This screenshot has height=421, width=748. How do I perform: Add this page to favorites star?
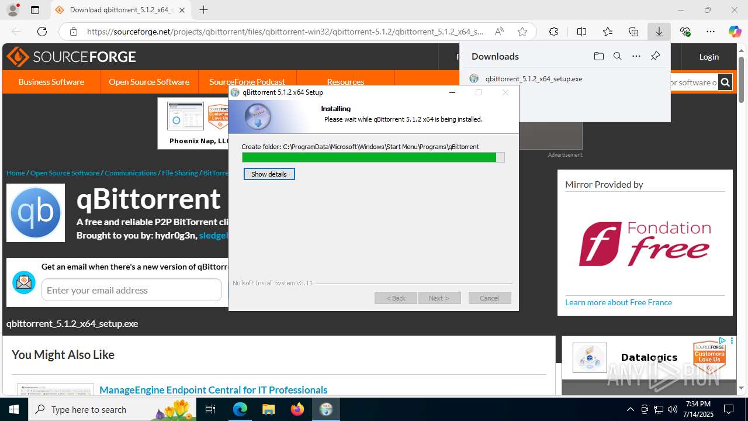click(x=522, y=32)
